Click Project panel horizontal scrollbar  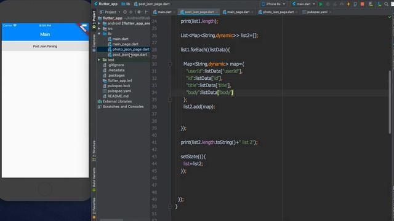(x=112, y=220)
